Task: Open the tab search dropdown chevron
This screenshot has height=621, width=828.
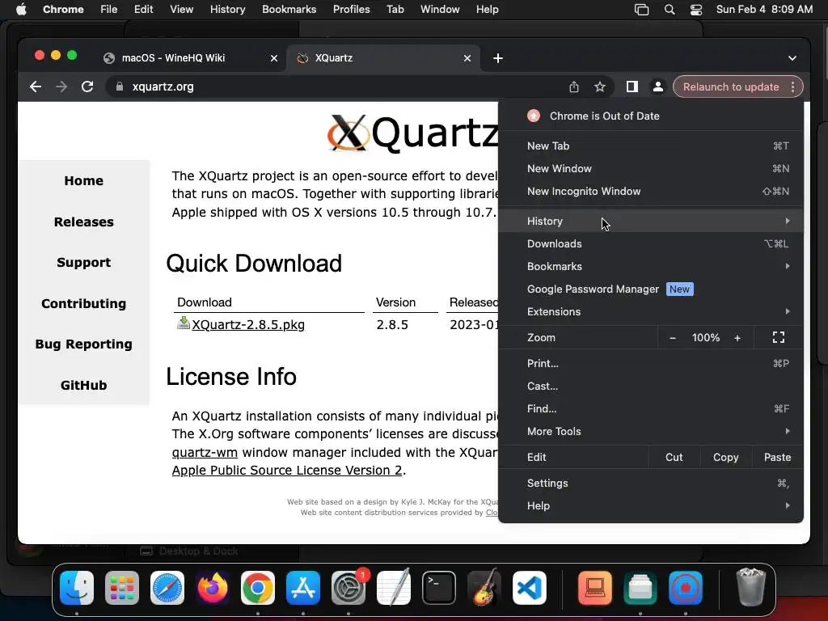Action: click(x=792, y=58)
